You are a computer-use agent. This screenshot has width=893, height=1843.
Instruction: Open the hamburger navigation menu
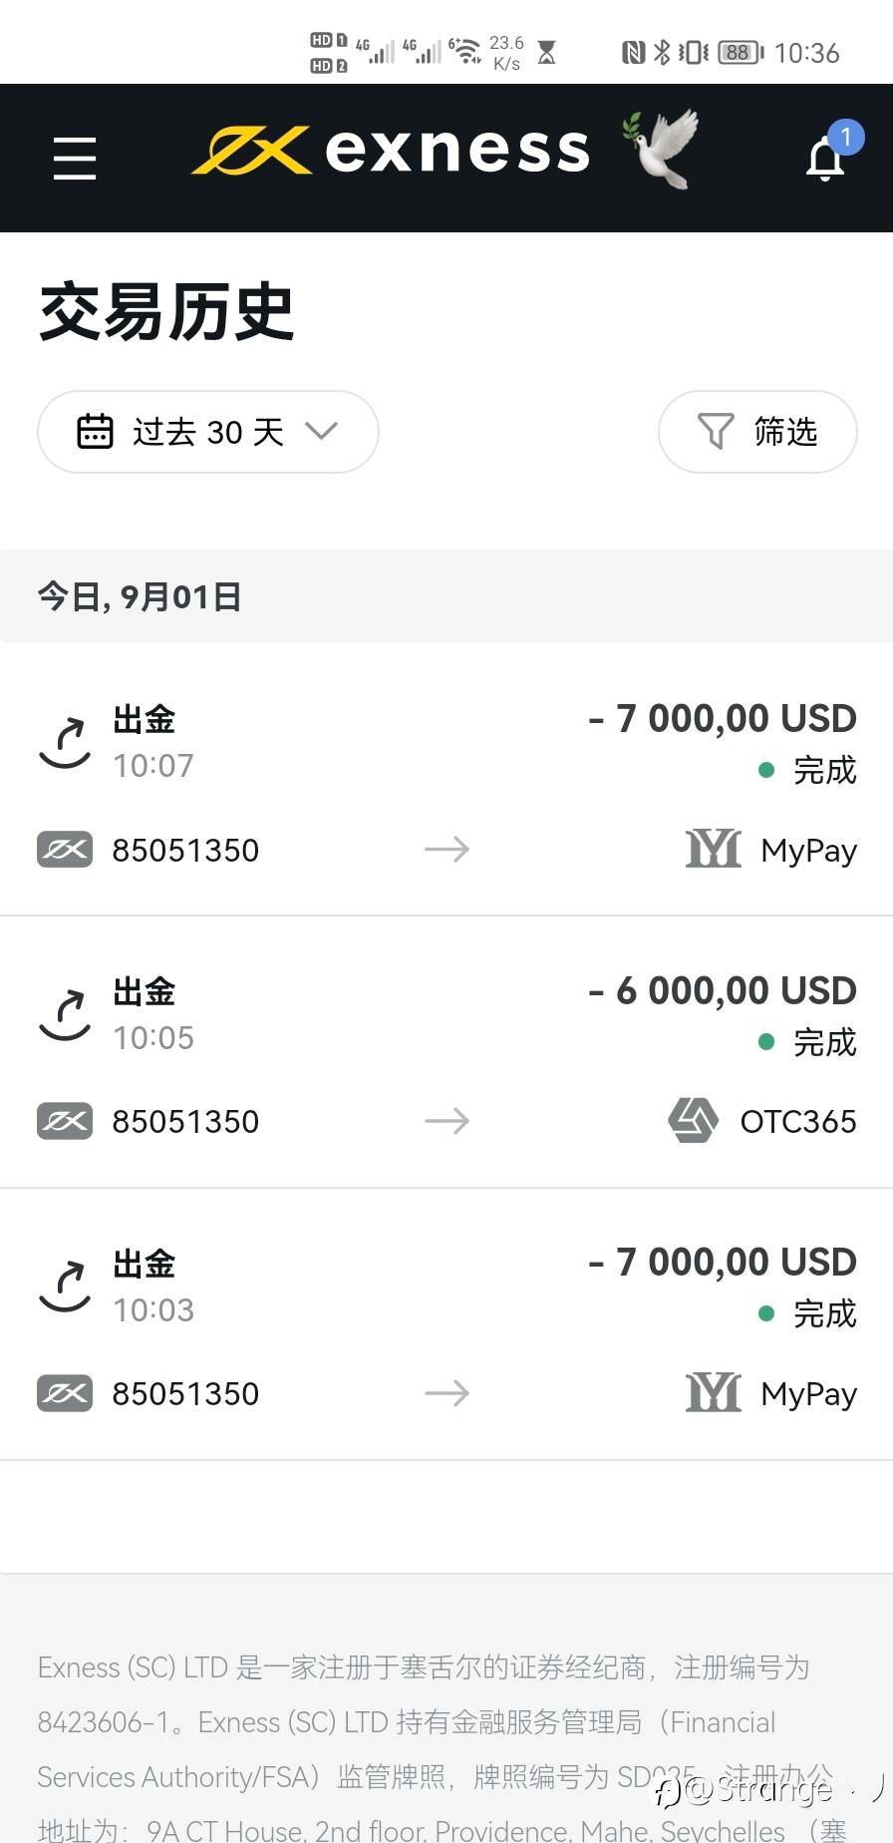point(75,159)
